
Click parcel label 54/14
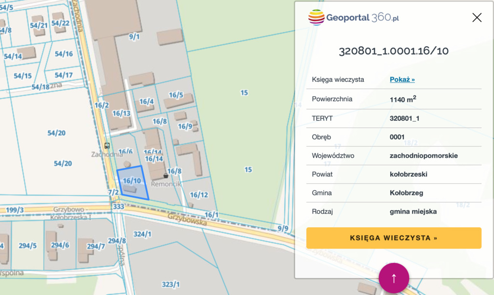[13, 57]
